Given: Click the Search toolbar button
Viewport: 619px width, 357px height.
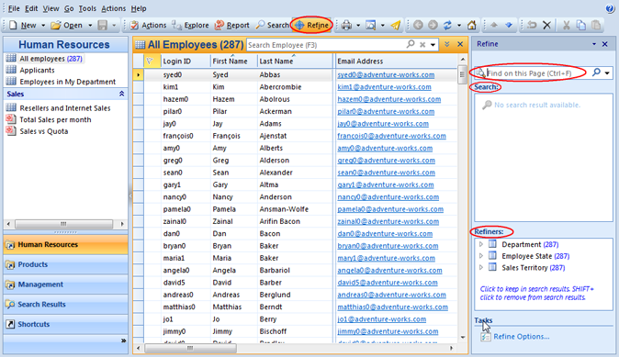Looking at the screenshot, I should point(273,26).
